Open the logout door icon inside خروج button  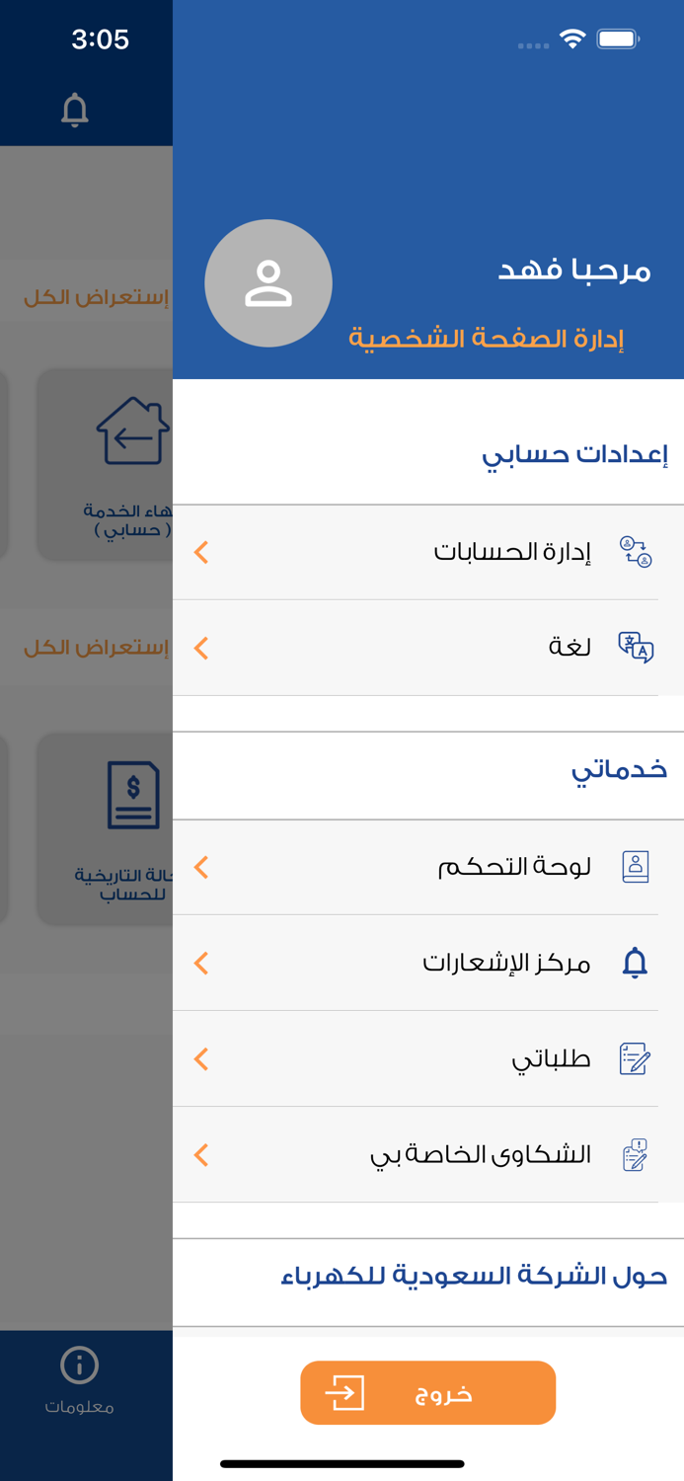tap(344, 1392)
